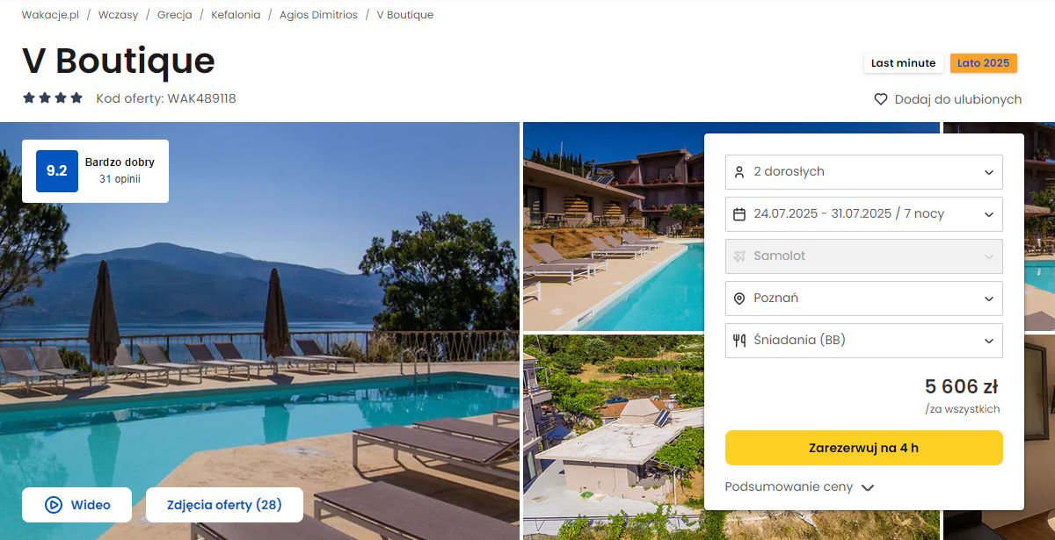1055x540 pixels.
Task: Click the four-star hotel rating icons
Action: [x=53, y=98]
